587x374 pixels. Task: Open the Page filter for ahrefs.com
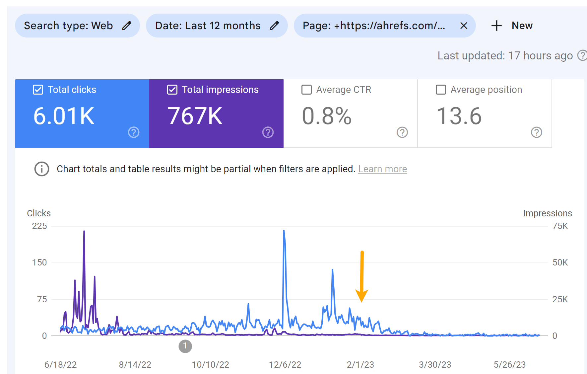coord(375,26)
